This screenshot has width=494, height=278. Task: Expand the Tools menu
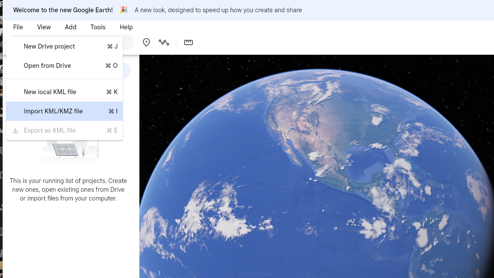[98, 27]
